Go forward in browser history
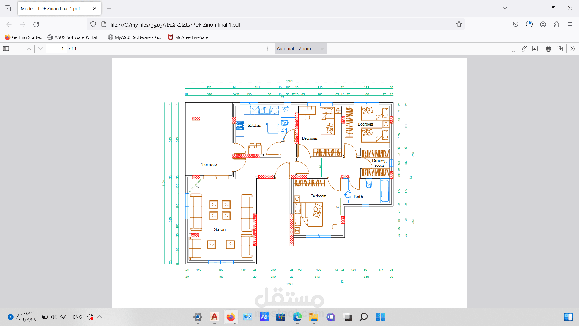This screenshot has width=579, height=326. coord(23,24)
